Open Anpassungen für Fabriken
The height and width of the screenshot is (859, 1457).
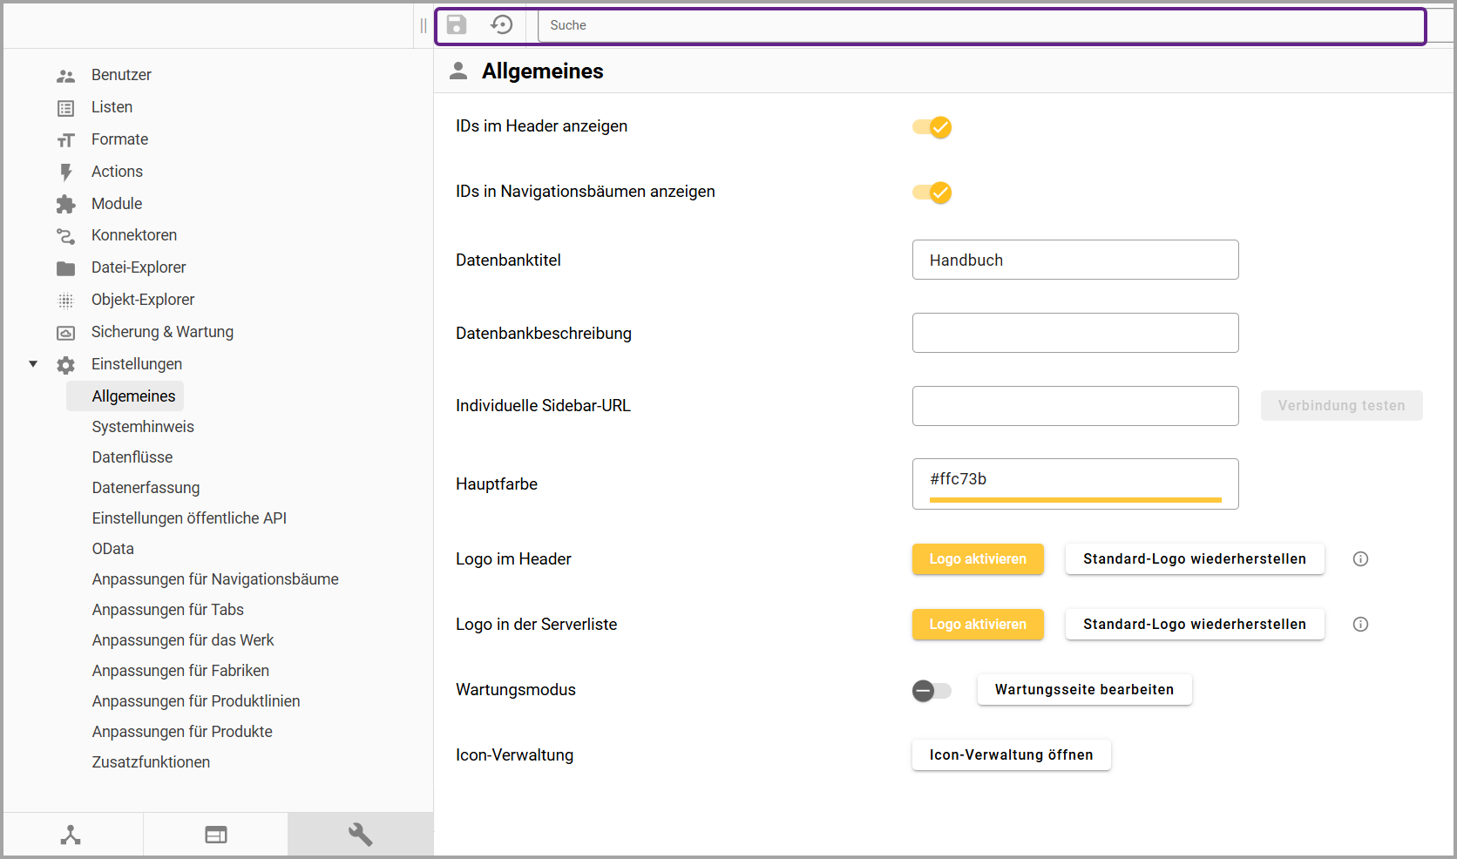click(180, 670)
